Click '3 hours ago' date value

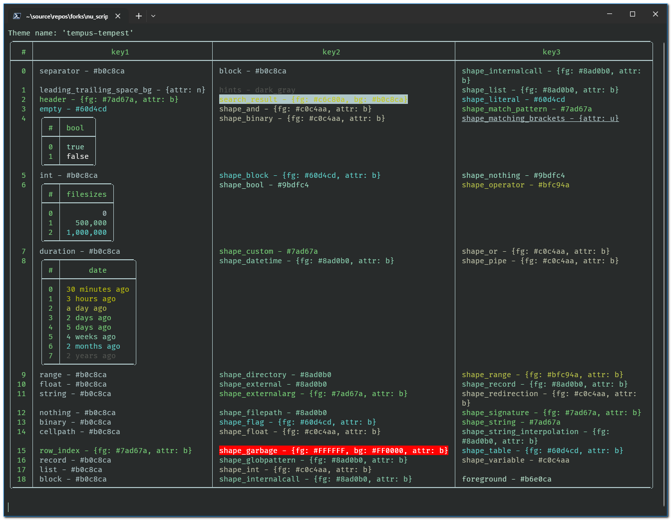click(91, 299)
